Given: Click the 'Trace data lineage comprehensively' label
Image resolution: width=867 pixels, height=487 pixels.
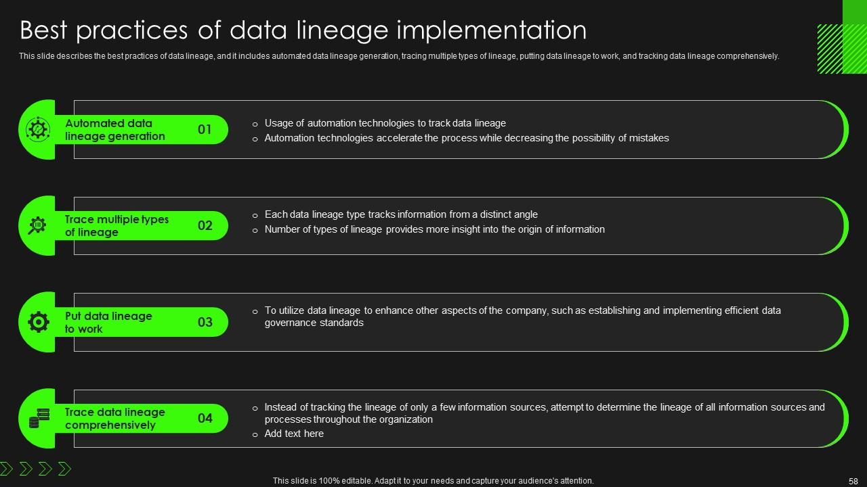Looking at the screenshot, I should tap(114, 419).
